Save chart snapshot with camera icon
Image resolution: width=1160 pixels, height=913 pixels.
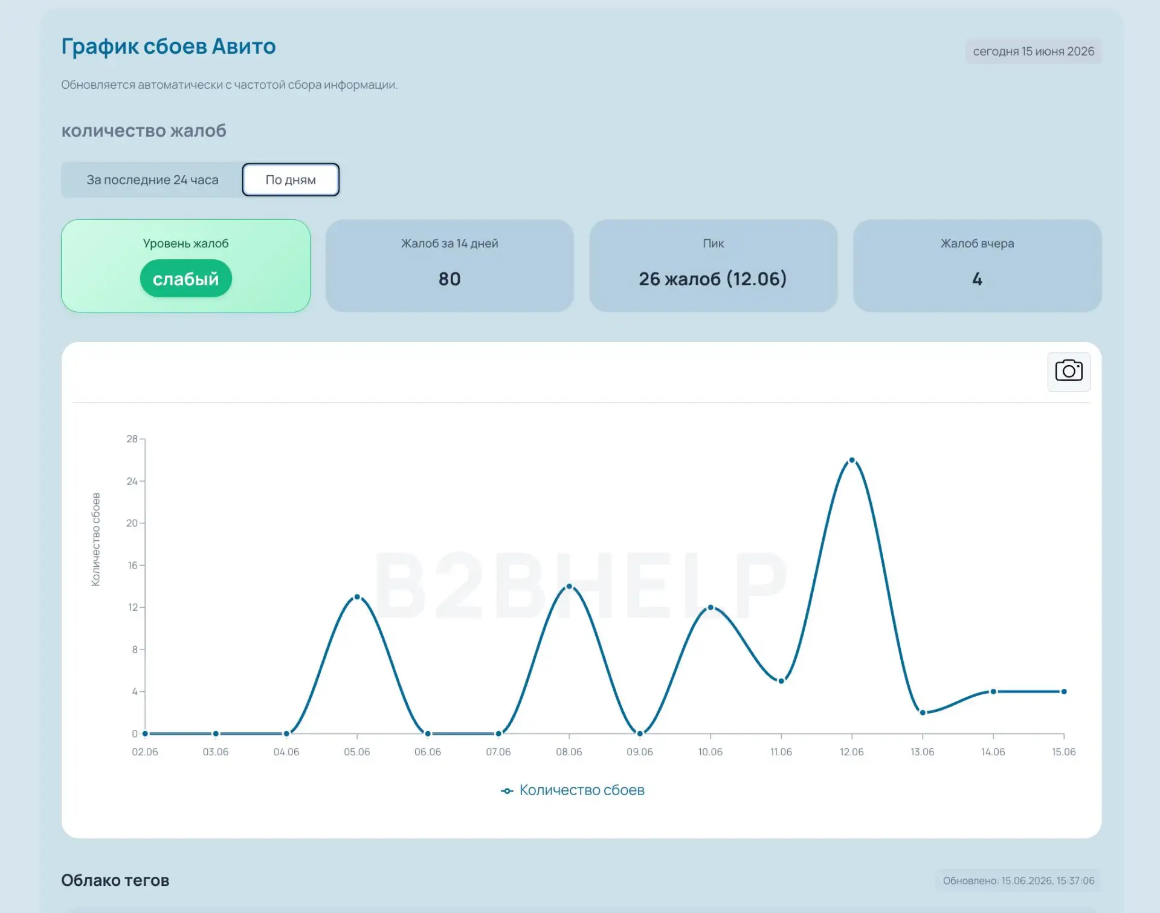[x=1068, y=371]
